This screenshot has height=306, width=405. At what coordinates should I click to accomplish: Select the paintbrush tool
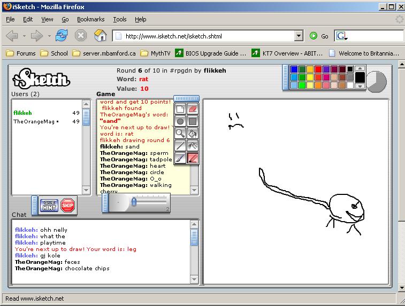(x=180, y=158)
